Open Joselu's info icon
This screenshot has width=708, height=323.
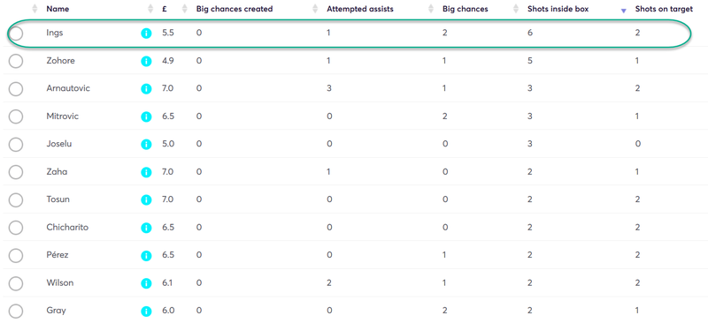(146, 145)
